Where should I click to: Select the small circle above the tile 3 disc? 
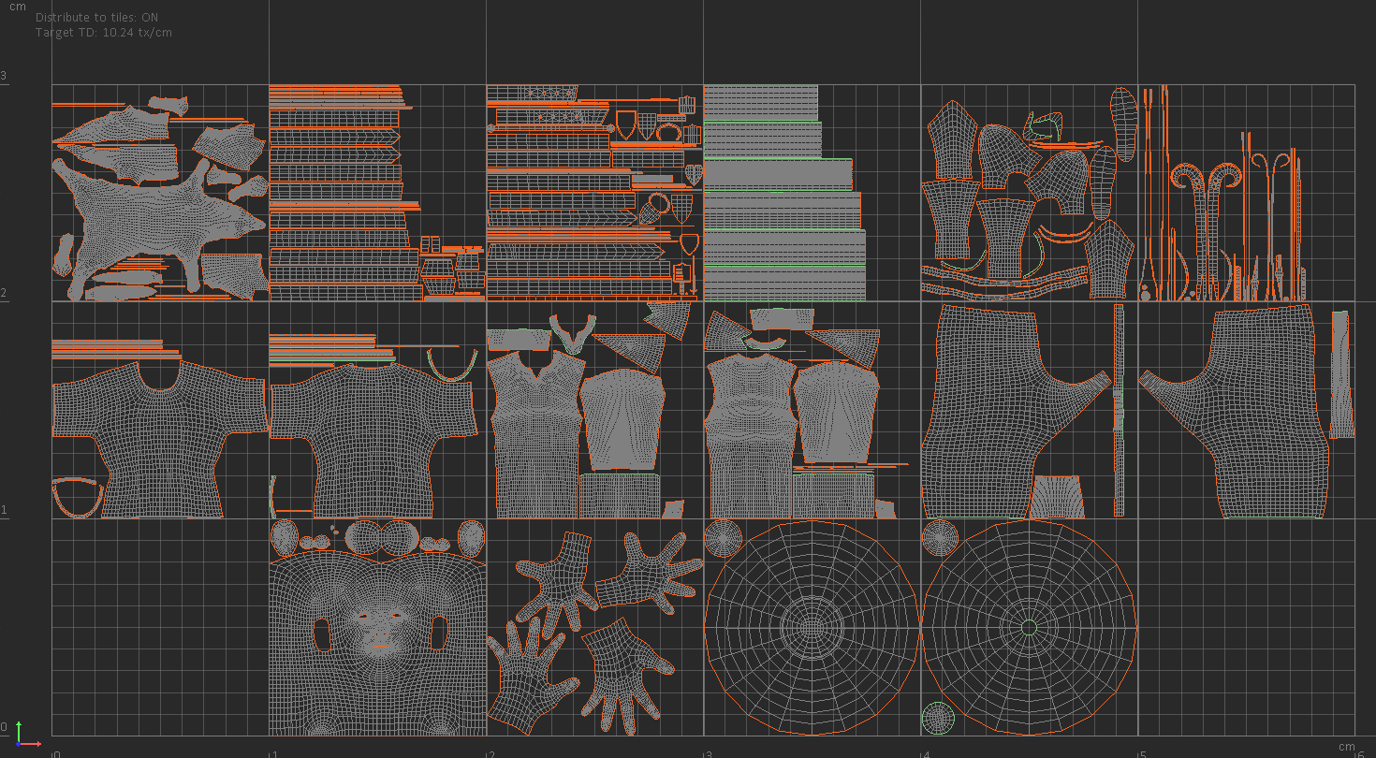723,537
